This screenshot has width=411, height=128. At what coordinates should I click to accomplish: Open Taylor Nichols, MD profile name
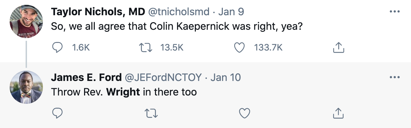click(98, 12)
